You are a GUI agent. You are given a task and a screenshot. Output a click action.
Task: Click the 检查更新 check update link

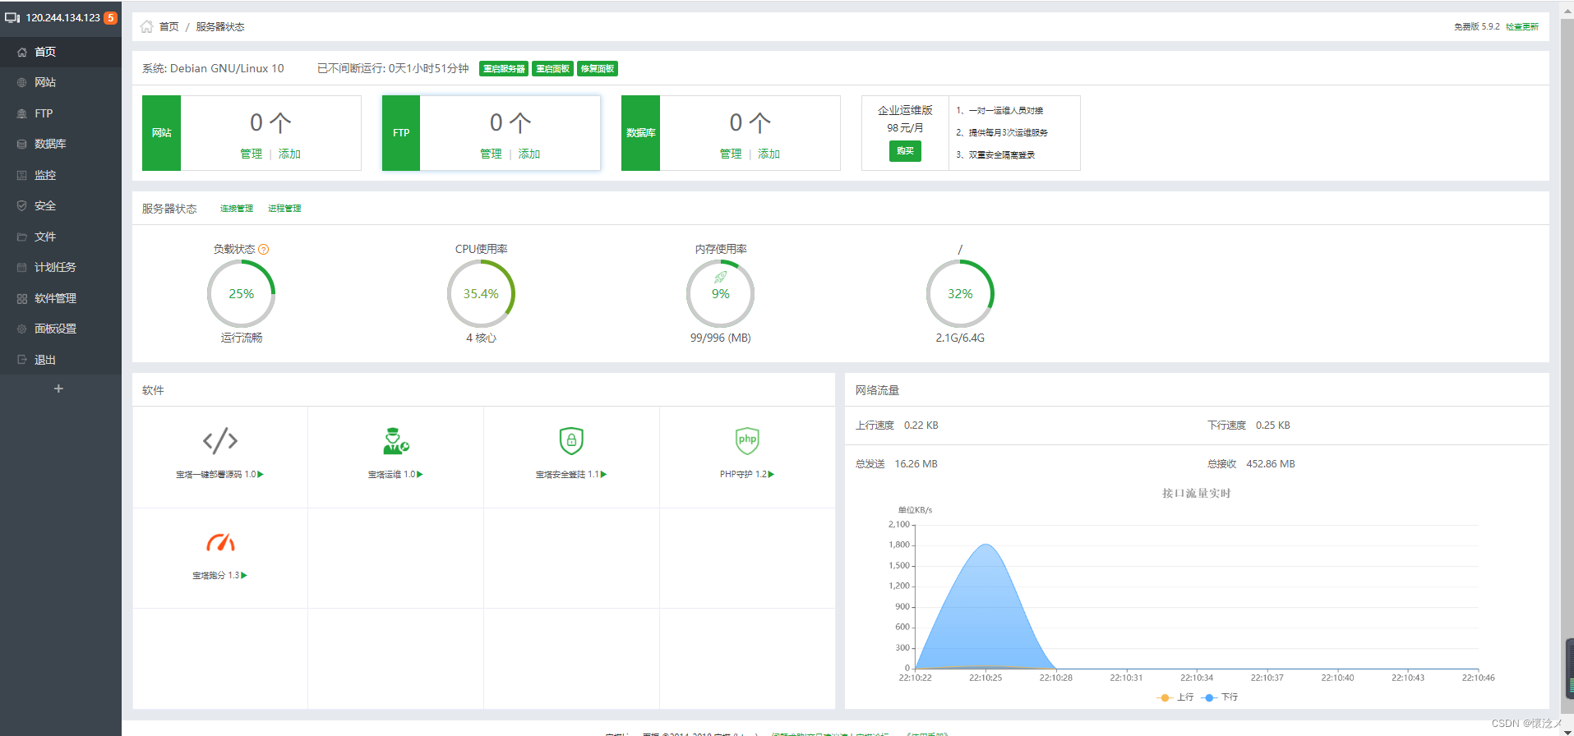coord(1522,27)
